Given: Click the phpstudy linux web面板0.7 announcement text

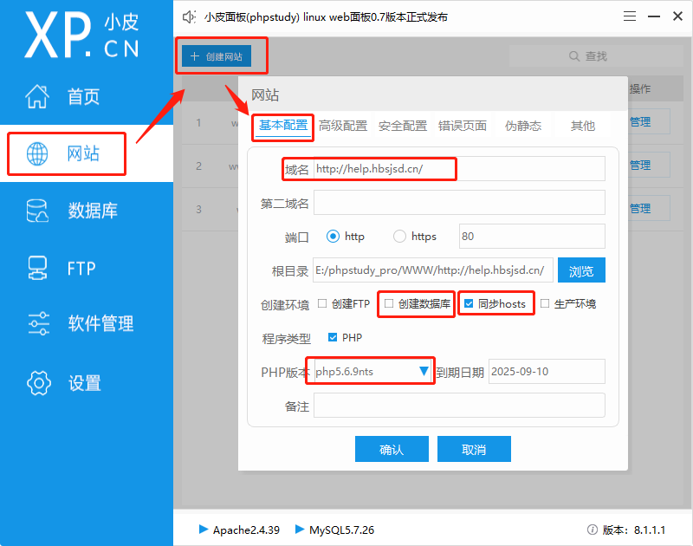Looking at the screenshot, I should (326, 17).
